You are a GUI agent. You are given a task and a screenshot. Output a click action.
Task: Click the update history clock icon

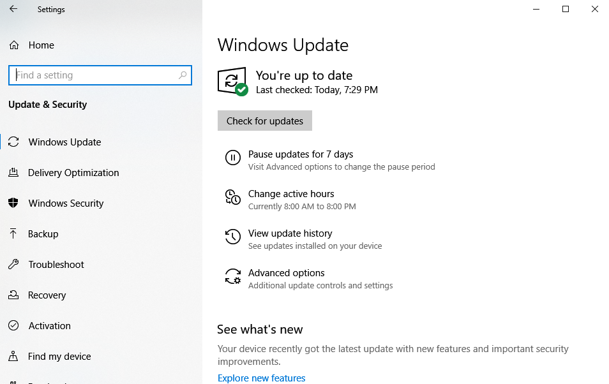point(232,237)
